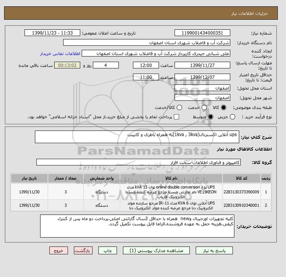Click the goods group field کامپیوتر و فناوری
This screenshot has height=277, width=286.
coord(139,162)
